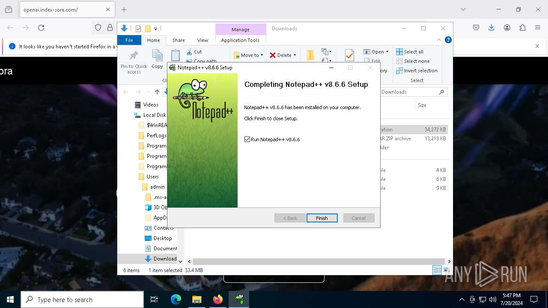Click Select all in ribbon
Image resolution: width=548 pixels, height=308 pixels.
tap(410, 52)
